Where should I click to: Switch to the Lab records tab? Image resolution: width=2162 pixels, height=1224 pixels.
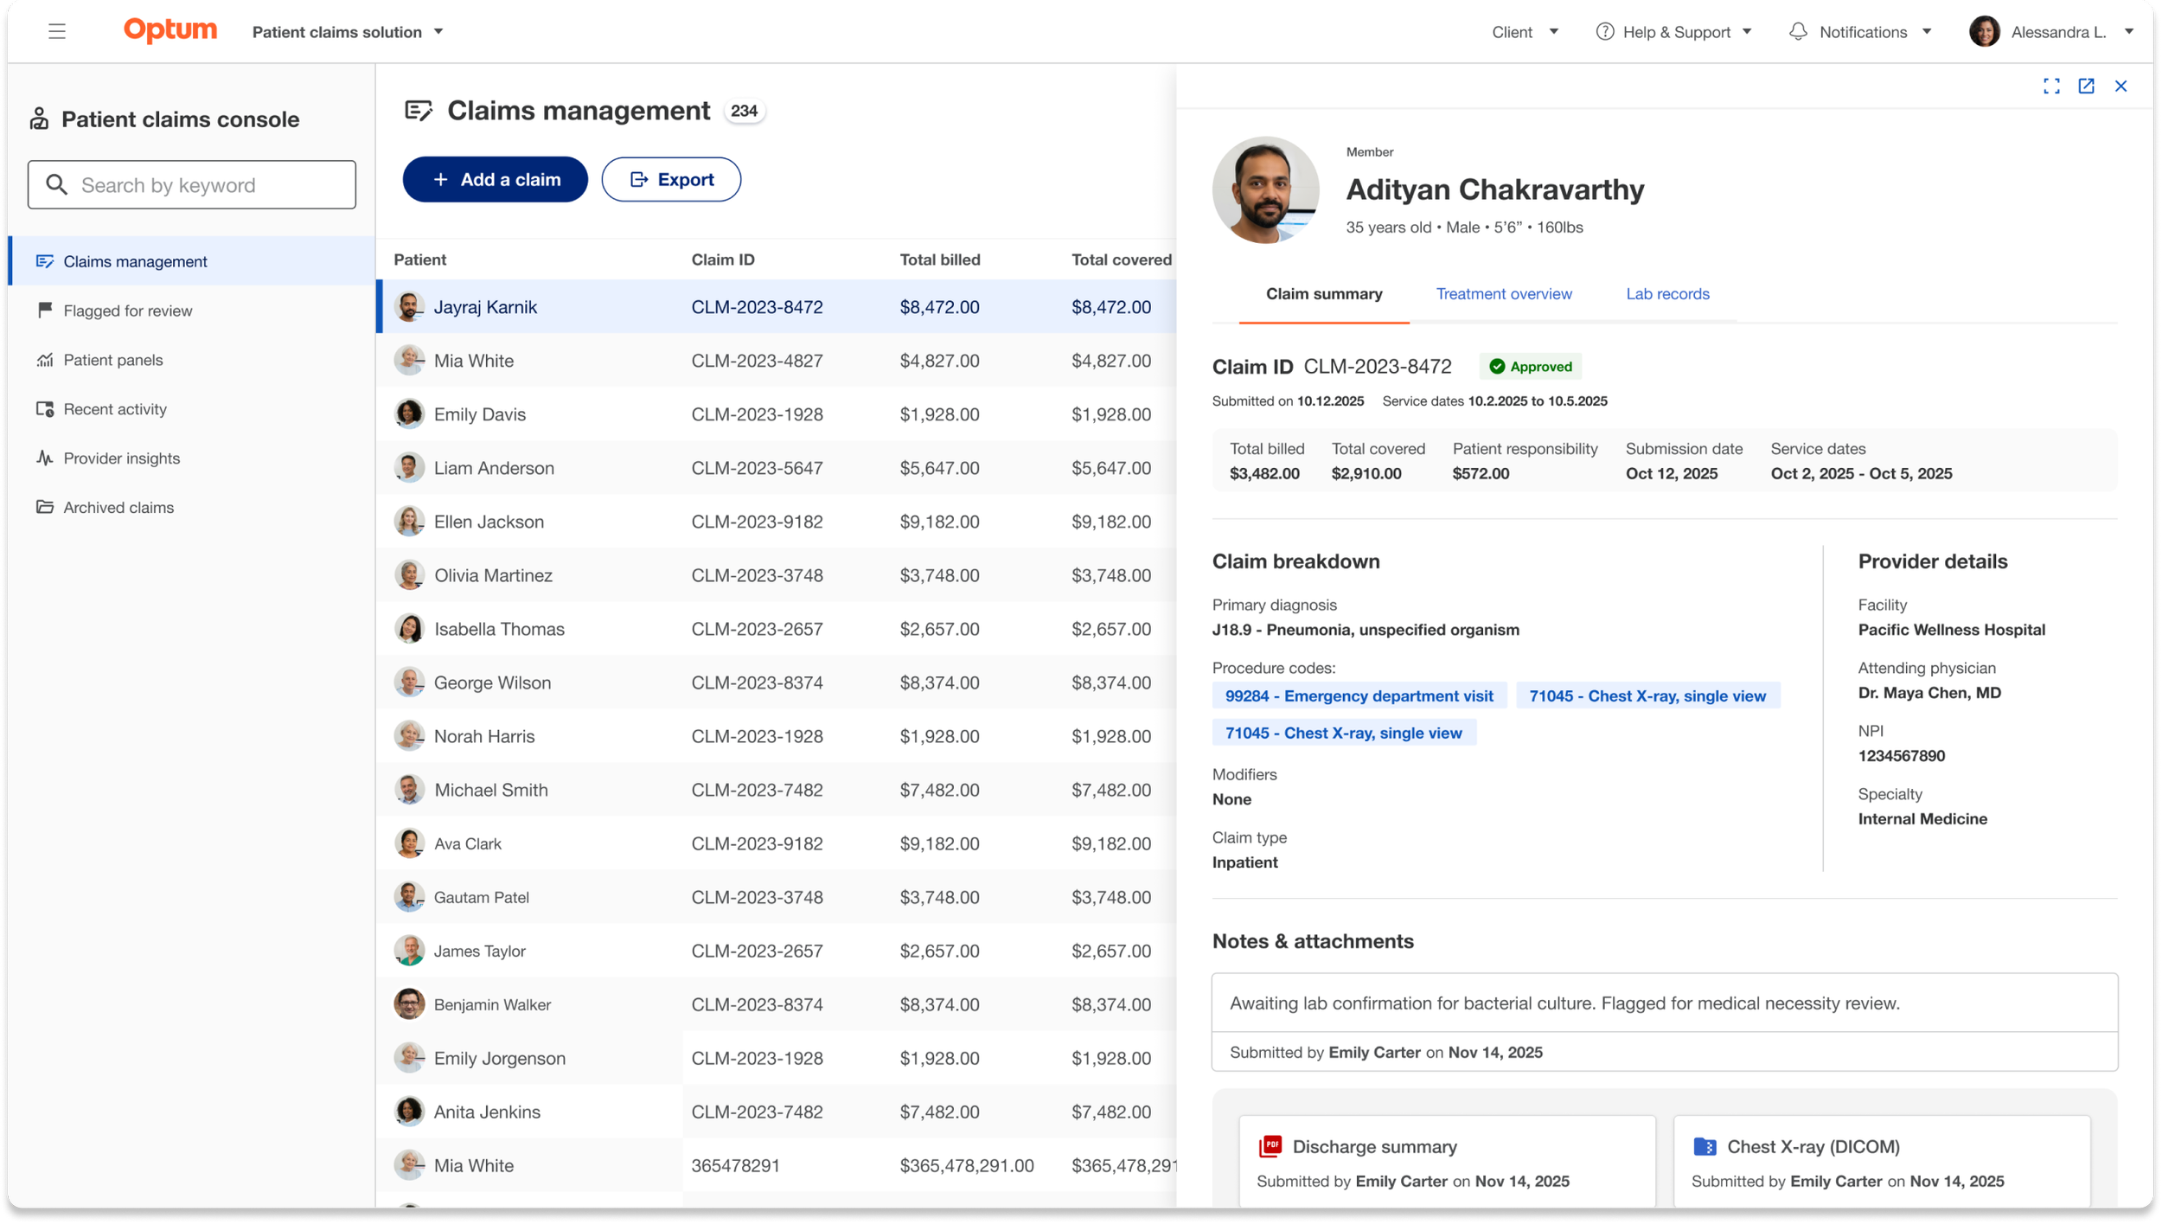pyautogui.click(x=1667, y=294)
